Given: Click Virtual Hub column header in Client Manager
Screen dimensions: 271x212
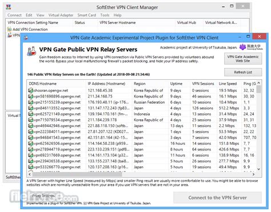Looking at the screenshot, I should [x=189, y=22].
